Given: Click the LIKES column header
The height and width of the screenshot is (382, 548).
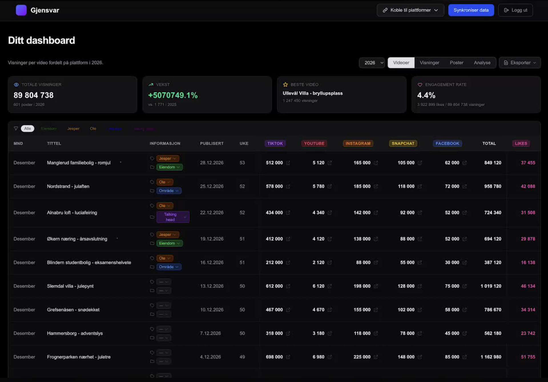Looking at the screenshot, I should 521,143.
